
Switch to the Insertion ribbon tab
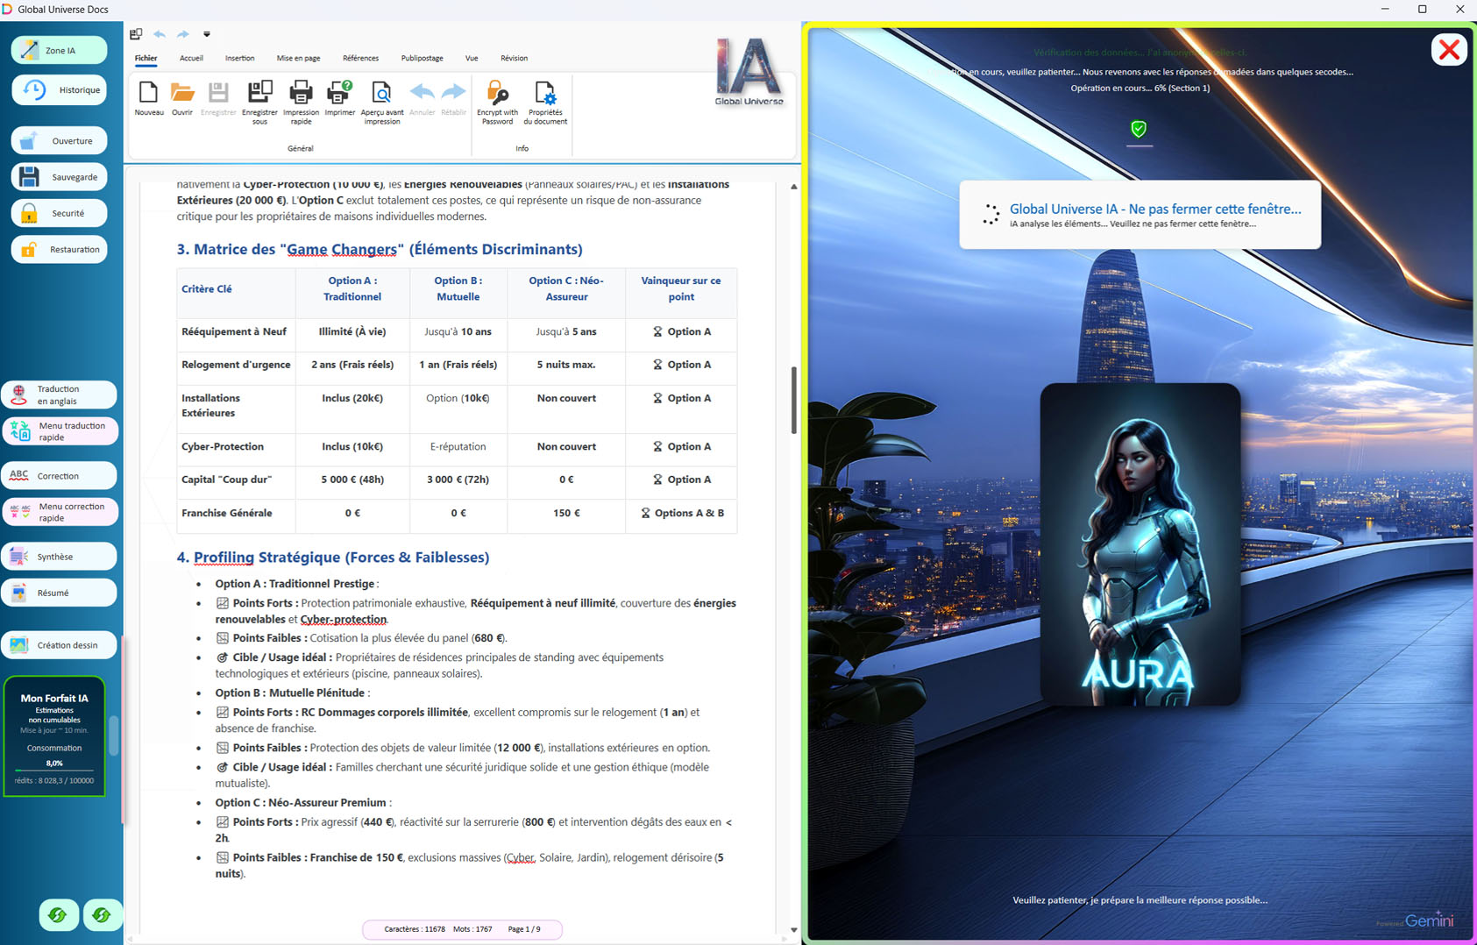point(239,58)
